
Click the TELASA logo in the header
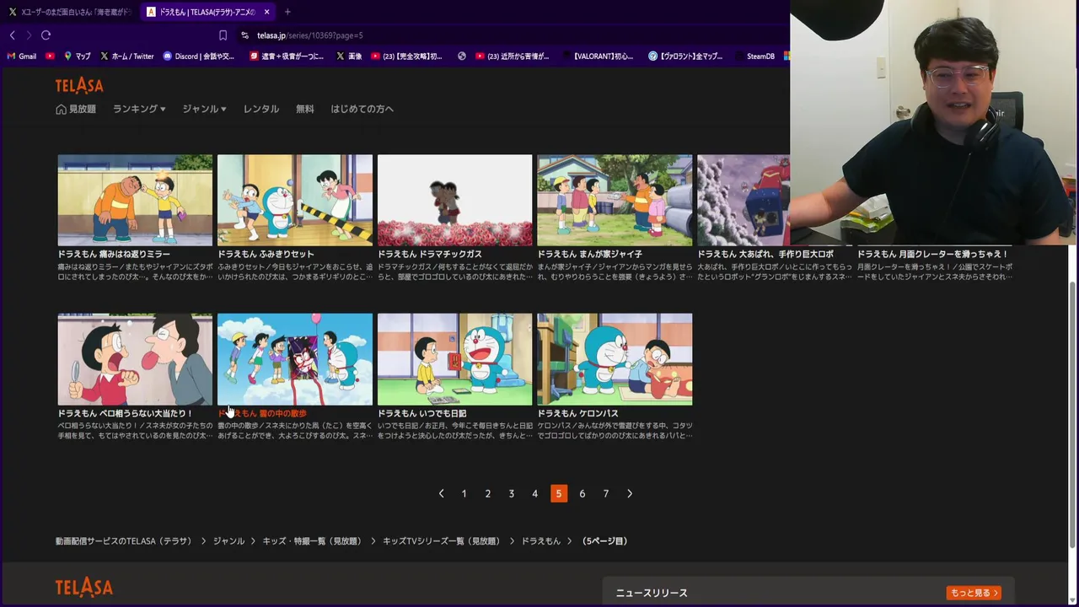click(79, 85)
